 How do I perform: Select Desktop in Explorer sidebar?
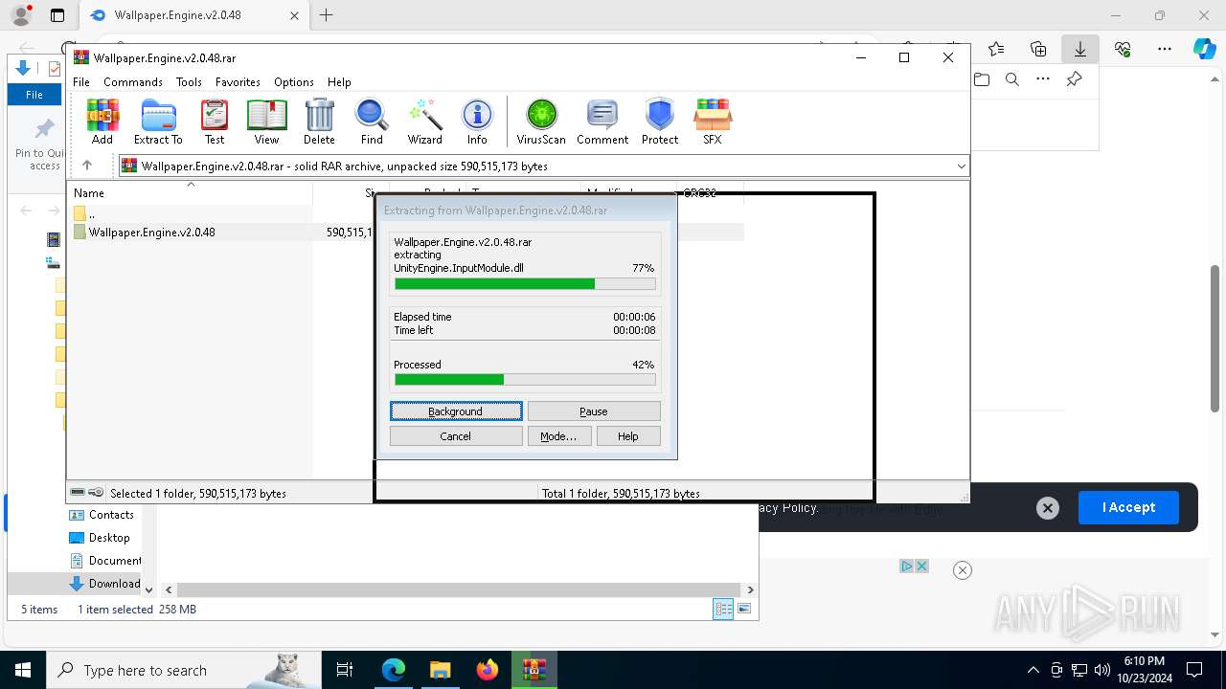102,538
